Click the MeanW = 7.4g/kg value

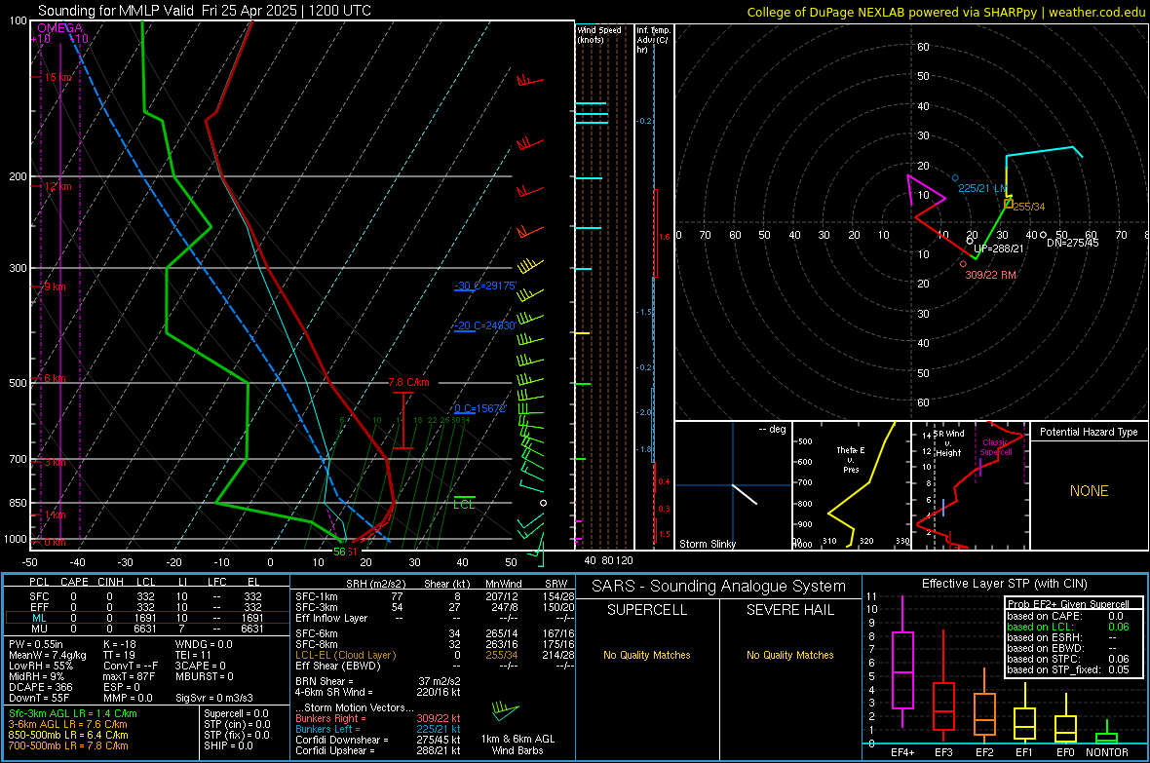click(48, 655)
